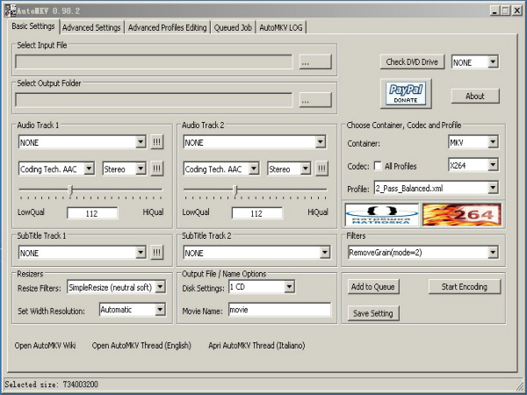Open Apri AutoMKV Thread (Italiano) link
527x395 pixels.
pos(256,346)
